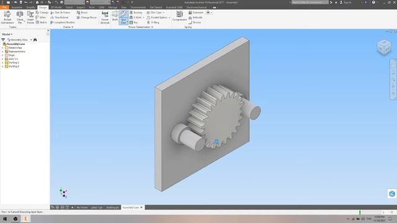397x223 pixels.
Task: Select the Notch frame tool
Action: (42, 22)
